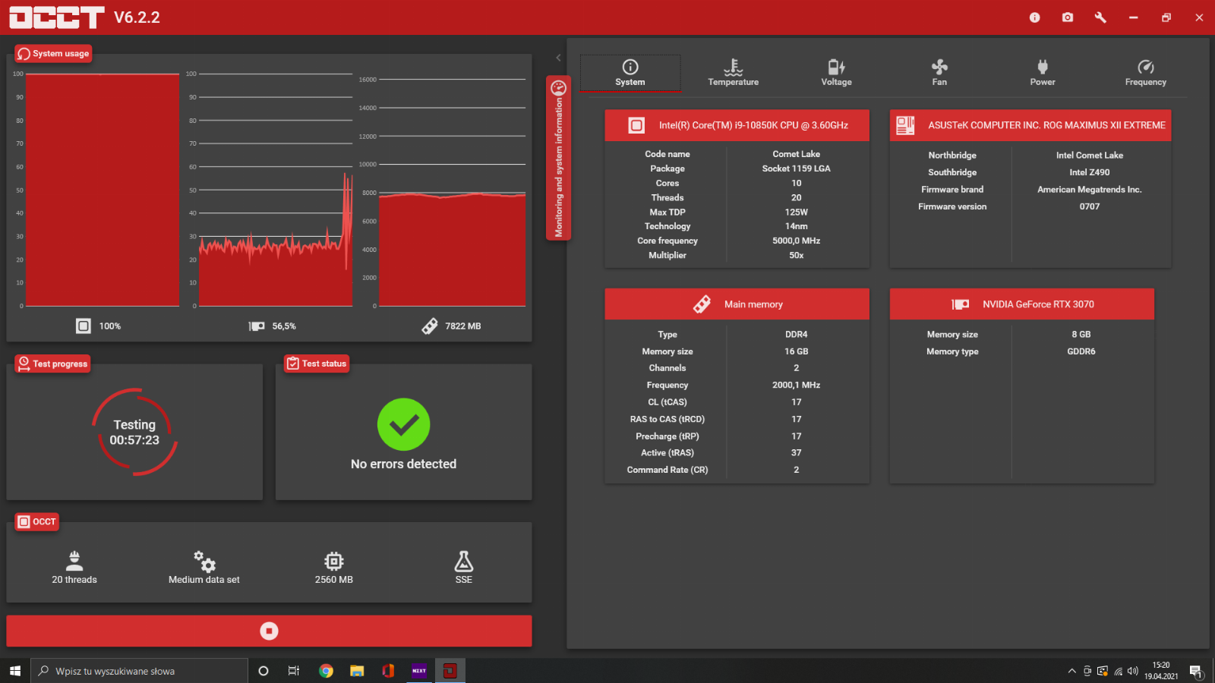Open the NZXT app from the taskbar

coord(419,671)
